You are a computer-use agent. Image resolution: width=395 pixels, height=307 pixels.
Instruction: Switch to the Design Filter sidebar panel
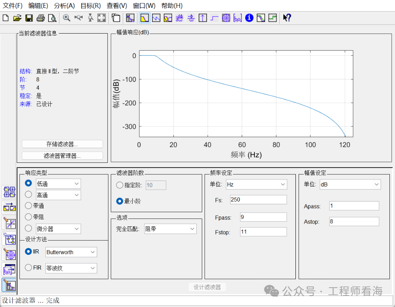pyautogui.click(x=9, y=285)
